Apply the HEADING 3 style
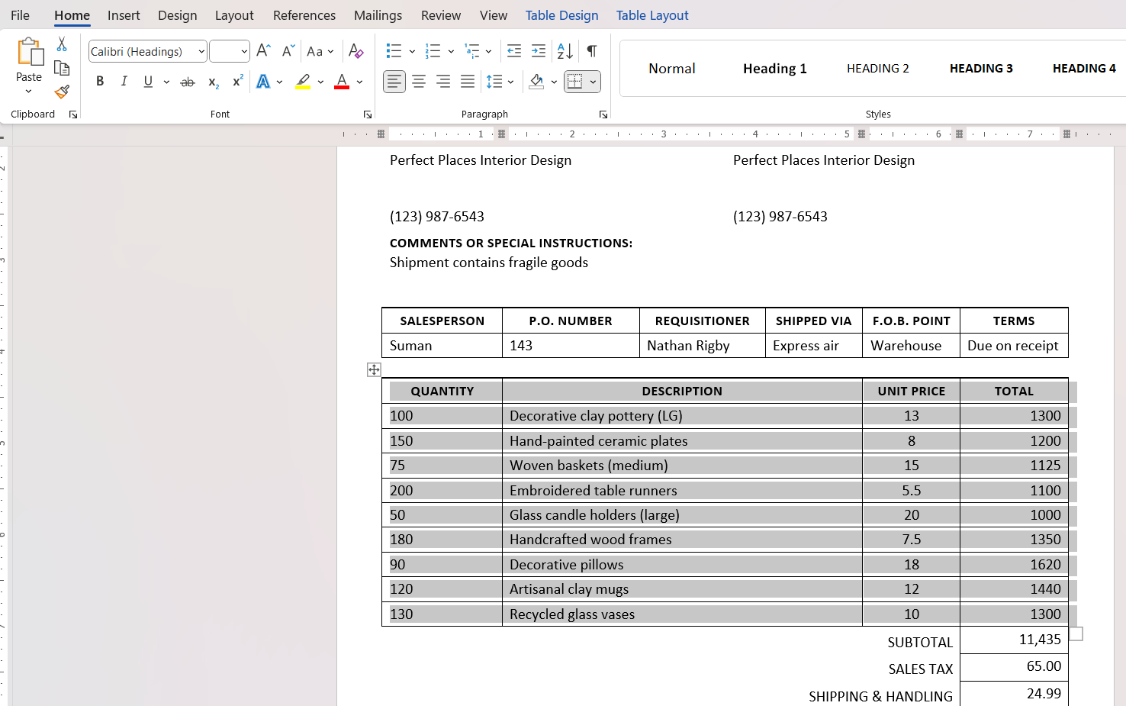This screenshot has width=1126, height=706. point(981,69)
